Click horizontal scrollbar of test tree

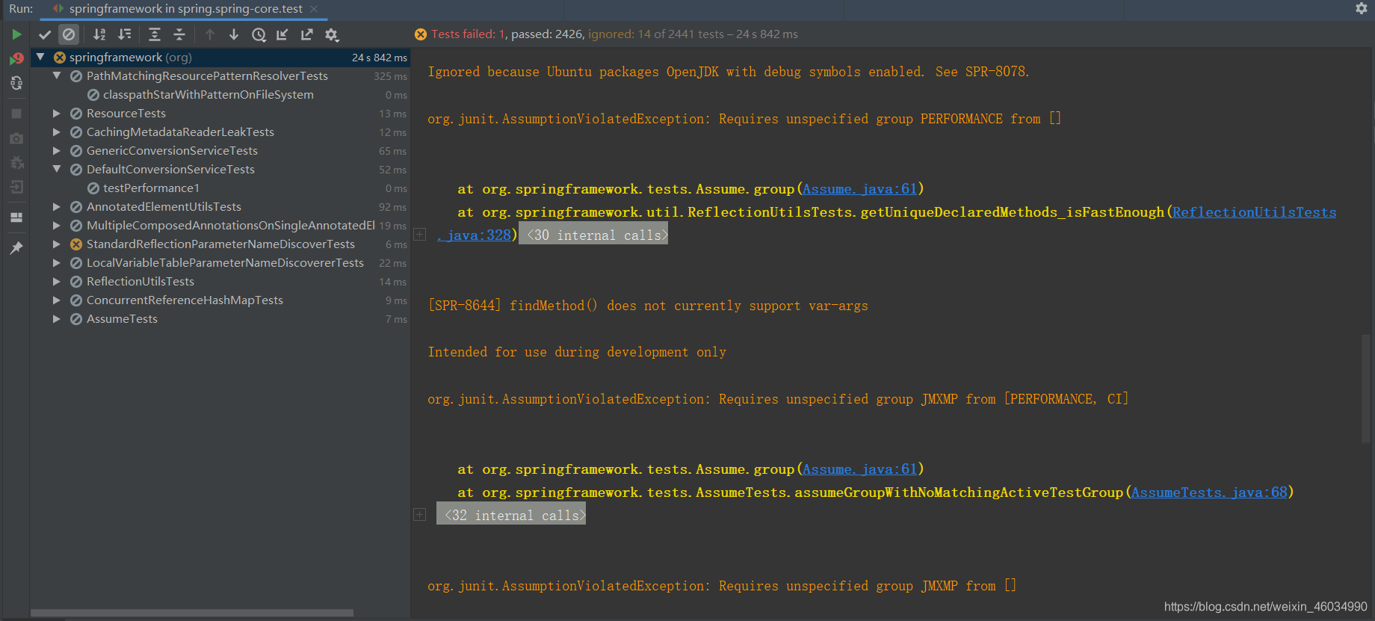pos(192,613)
